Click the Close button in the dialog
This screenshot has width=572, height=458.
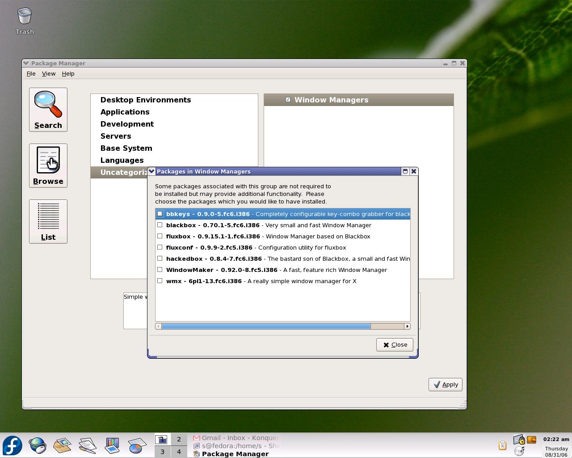pos(395,345)
